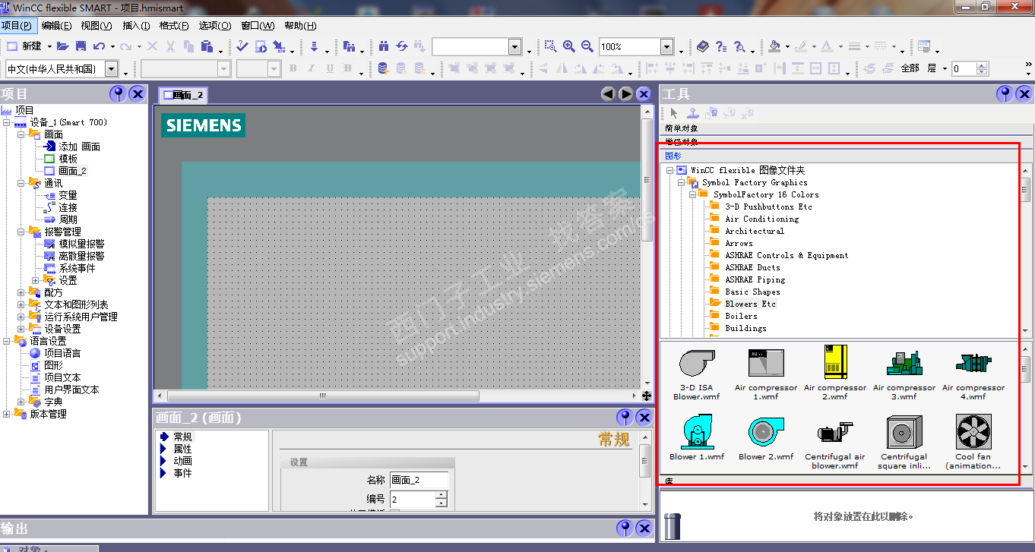This screenshot has width=1035, height=552.
Task: Select the Cool fan animation graphic
Action: click(x=973, y=442)
